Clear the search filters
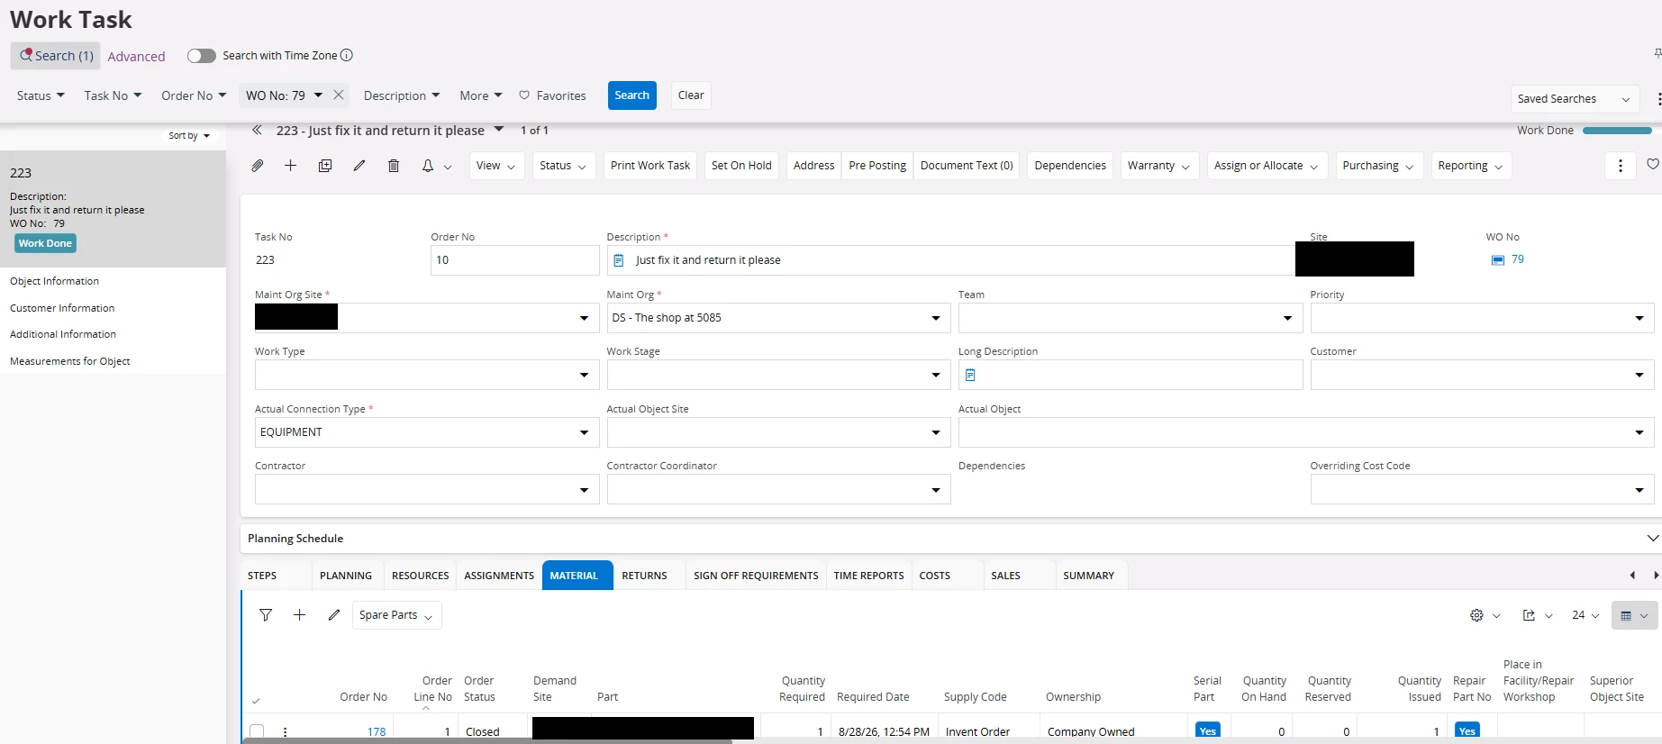1662x744 pixels. [x=691, y=95]
